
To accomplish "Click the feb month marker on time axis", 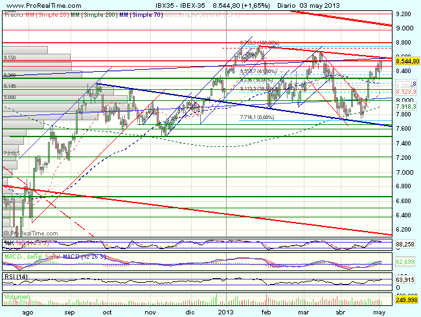I will 266,312.
